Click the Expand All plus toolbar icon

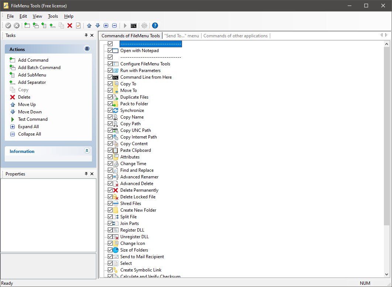click(x=106, y=25)
